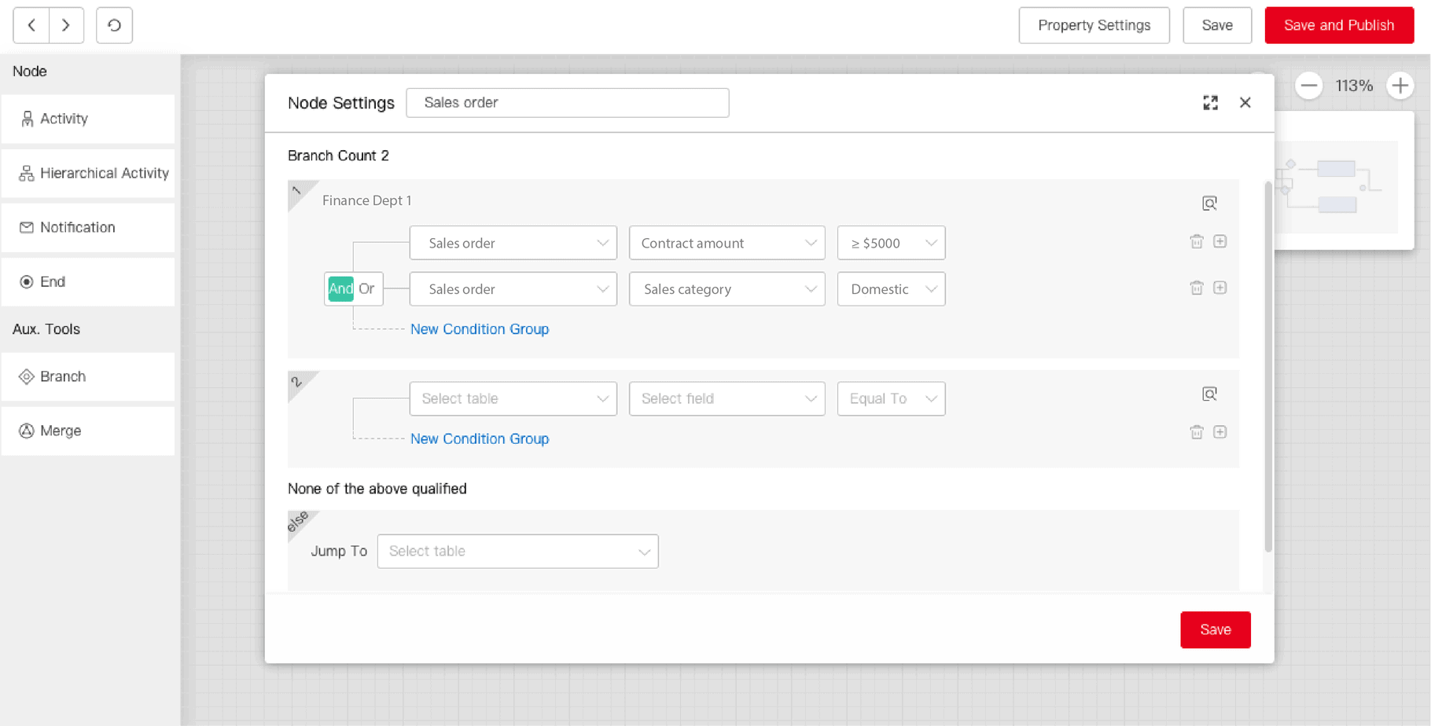Expand Node Settings dialog to fullscreen

[1210, 102]
